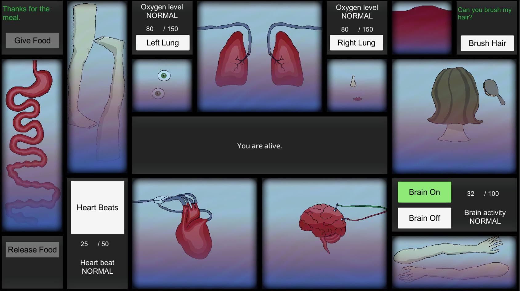Click the 'You are alive.' message panel
This screenshot has height=291, width=520.
click(x=259, y=145)
